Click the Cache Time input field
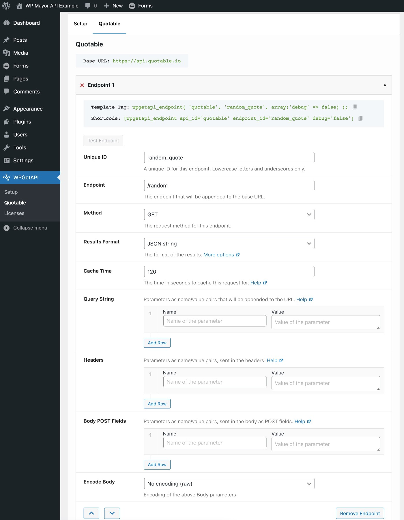Screen dimensions: 404x520 point(229,272)
